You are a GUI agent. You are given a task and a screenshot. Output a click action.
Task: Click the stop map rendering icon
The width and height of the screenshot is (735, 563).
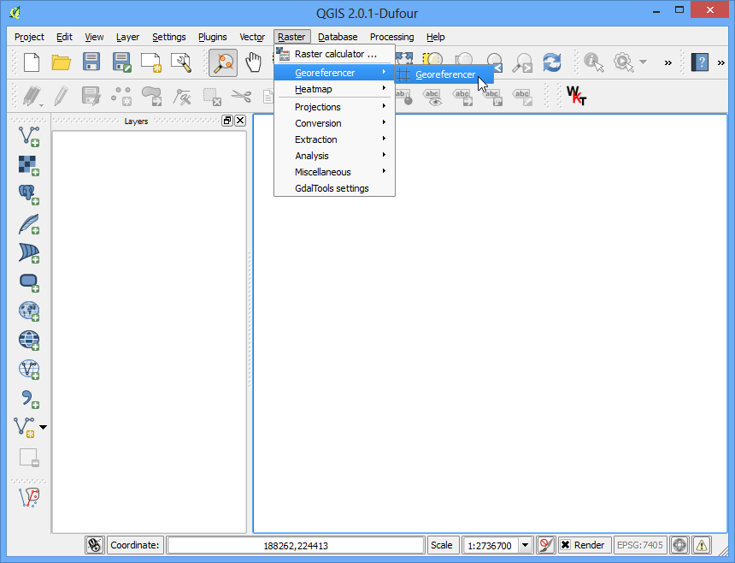coord(545,545)
